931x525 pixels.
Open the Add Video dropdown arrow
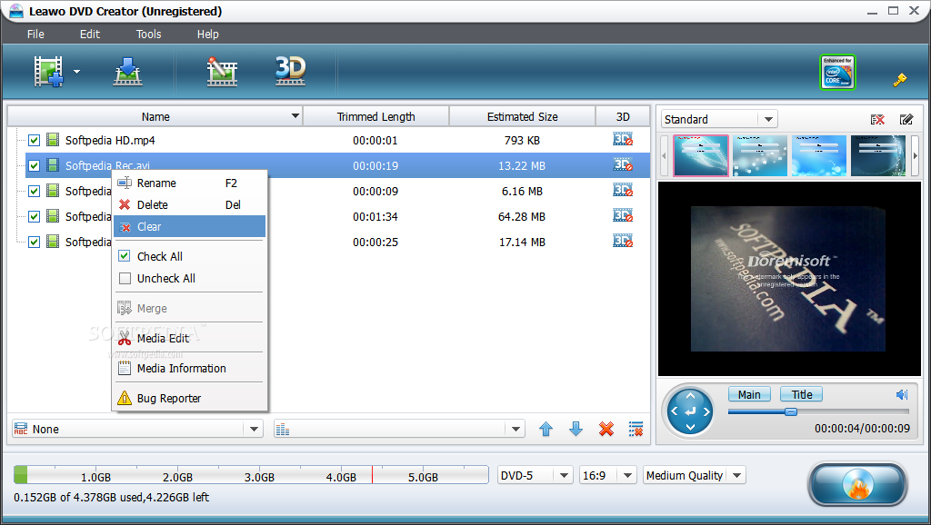pos(76,72)
